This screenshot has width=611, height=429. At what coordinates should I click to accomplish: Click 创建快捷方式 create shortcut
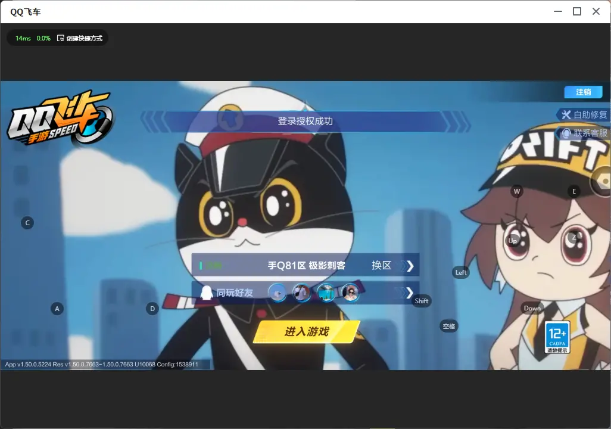80,38
